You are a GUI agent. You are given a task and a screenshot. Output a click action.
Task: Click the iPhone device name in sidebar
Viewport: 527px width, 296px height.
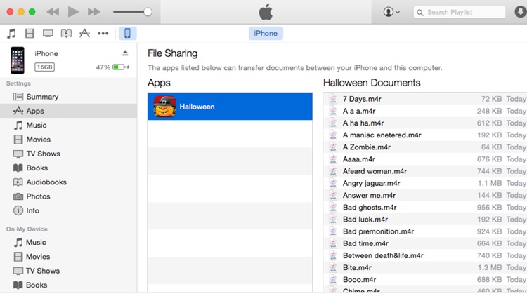point(46,53)
